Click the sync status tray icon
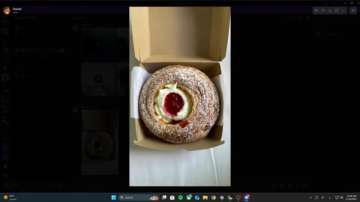Image resolution: width=360 pixels, height=202 pixels. tap(317, 198)
